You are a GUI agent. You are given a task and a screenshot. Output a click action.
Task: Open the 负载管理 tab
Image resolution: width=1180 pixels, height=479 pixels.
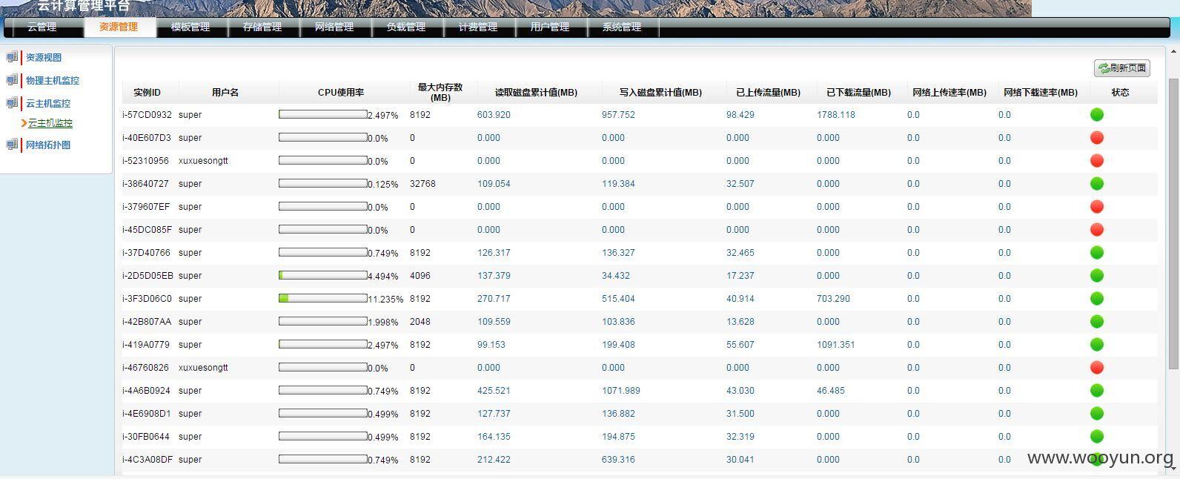click(x=406, y=27)
